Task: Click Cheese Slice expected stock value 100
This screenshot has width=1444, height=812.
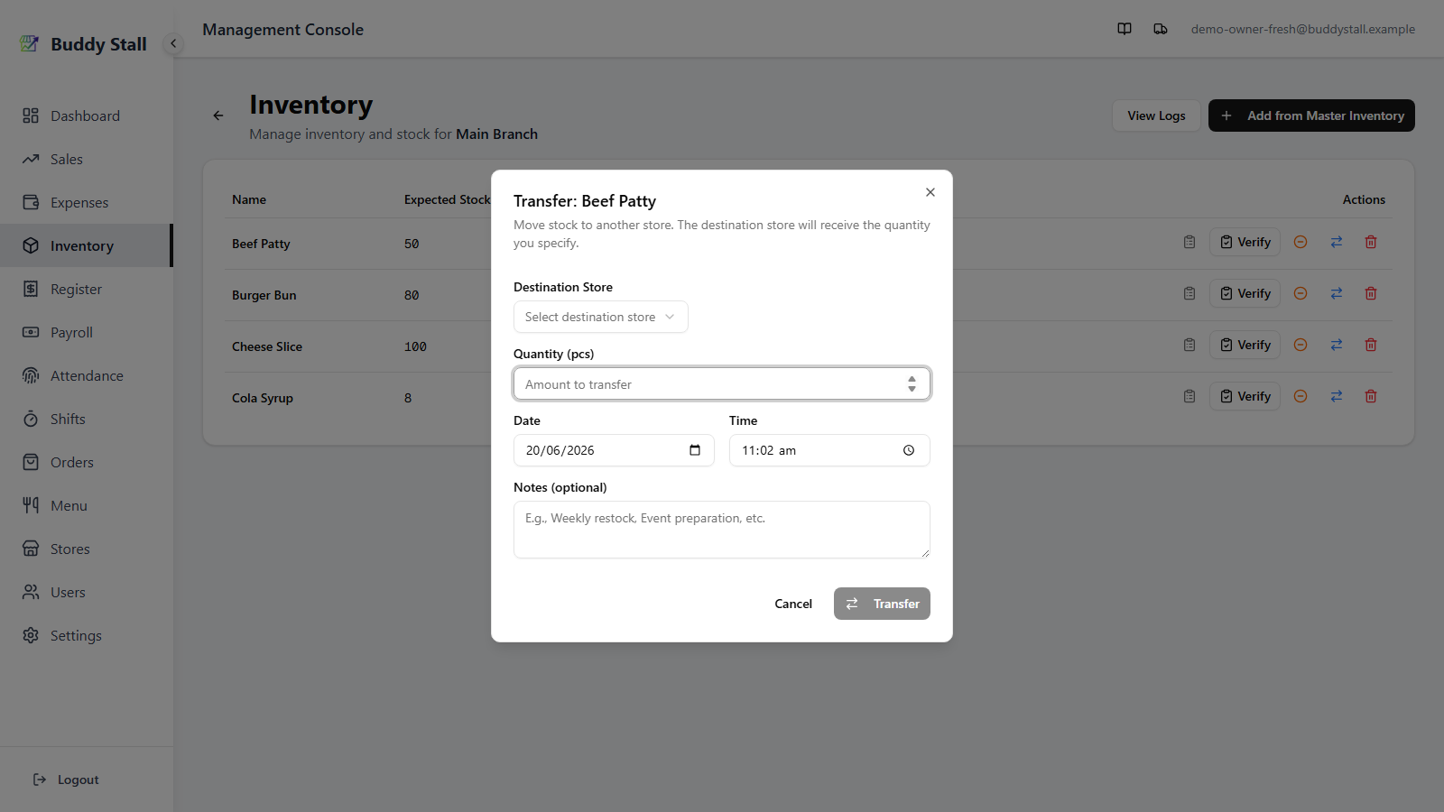Action: pos(415,346)
